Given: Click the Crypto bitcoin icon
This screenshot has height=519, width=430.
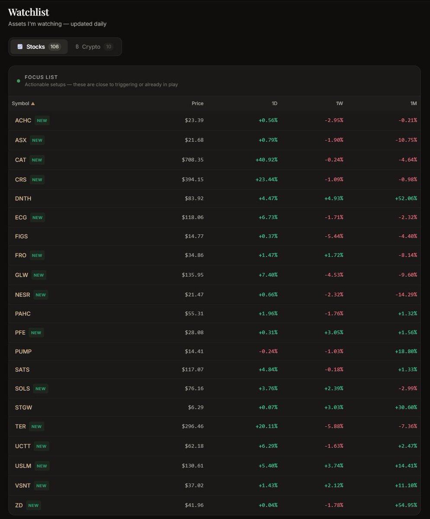Looking at the screenshot, I should point(77,47).
